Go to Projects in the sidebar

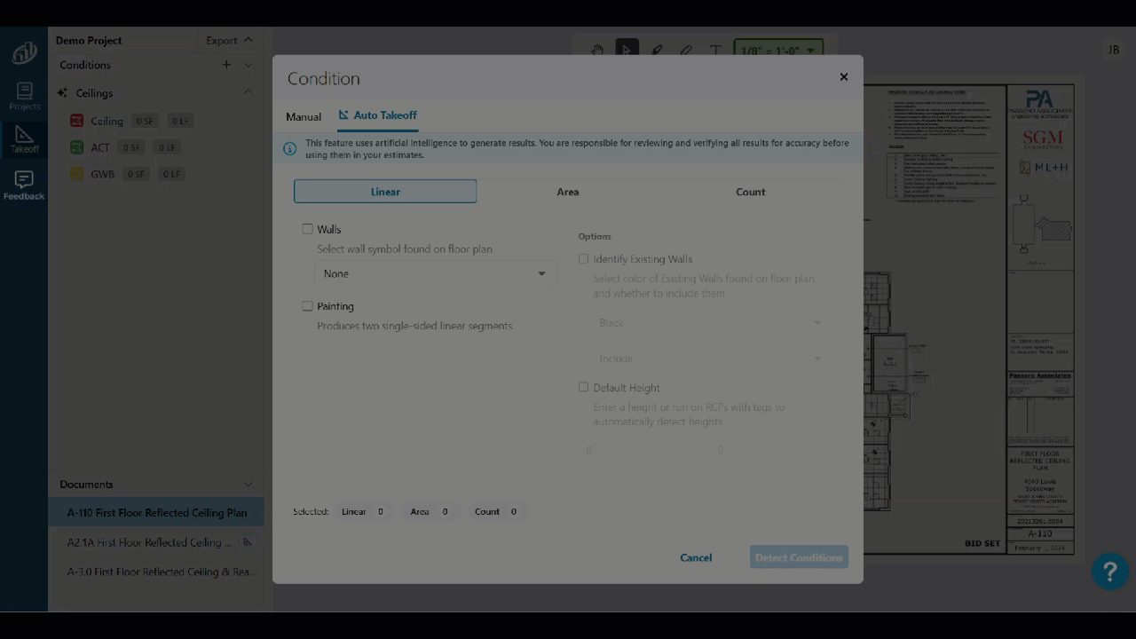24,97
